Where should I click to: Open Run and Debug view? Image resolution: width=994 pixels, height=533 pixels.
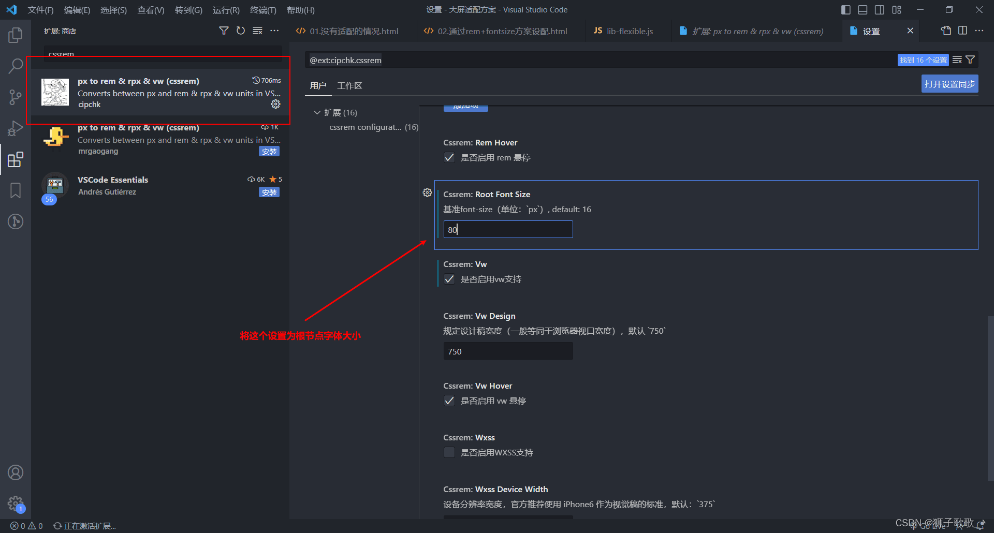click(x=16, y=128)
